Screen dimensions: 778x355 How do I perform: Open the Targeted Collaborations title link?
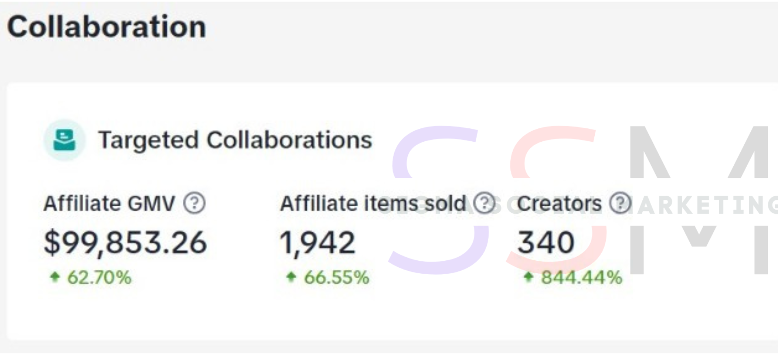pyautogui.click(x=235, y=140)
